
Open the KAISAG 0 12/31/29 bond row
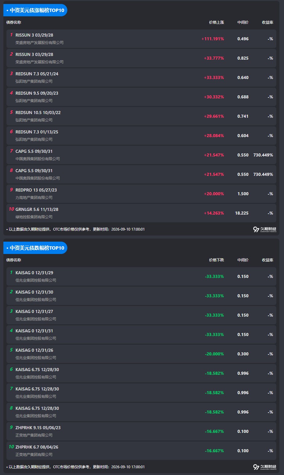[x=141, y=276]
